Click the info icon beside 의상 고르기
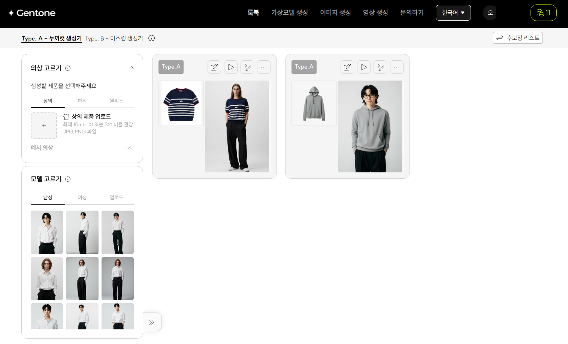Image resolution: width=568 pixels, height=344 pixels. (68, 68)
